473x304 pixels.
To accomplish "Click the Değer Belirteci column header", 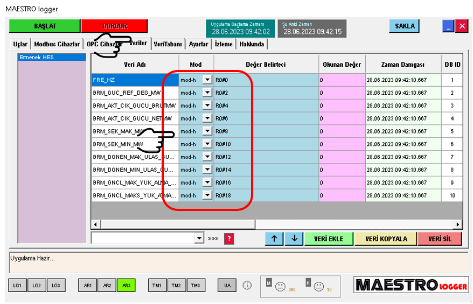I will click(266, 65).
